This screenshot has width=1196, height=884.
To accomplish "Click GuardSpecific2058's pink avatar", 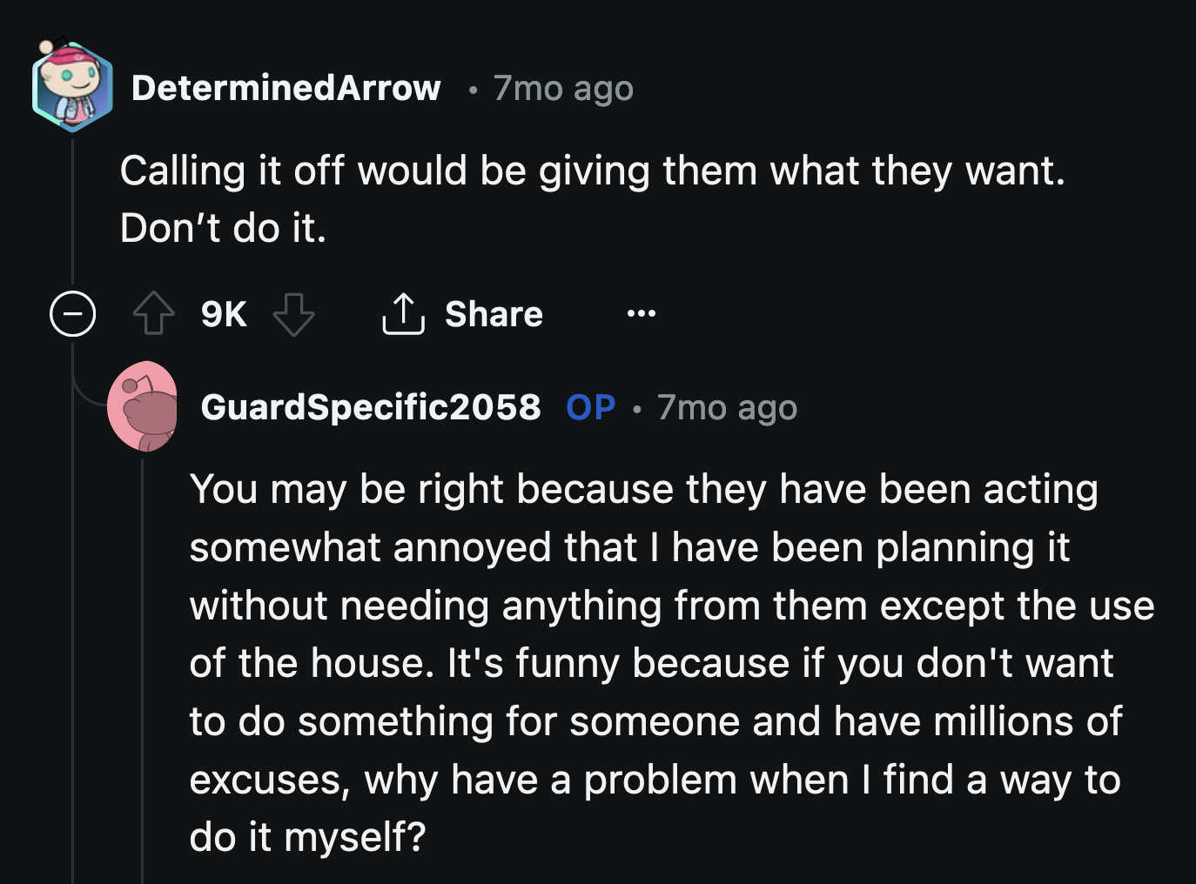I will [144, 406].
